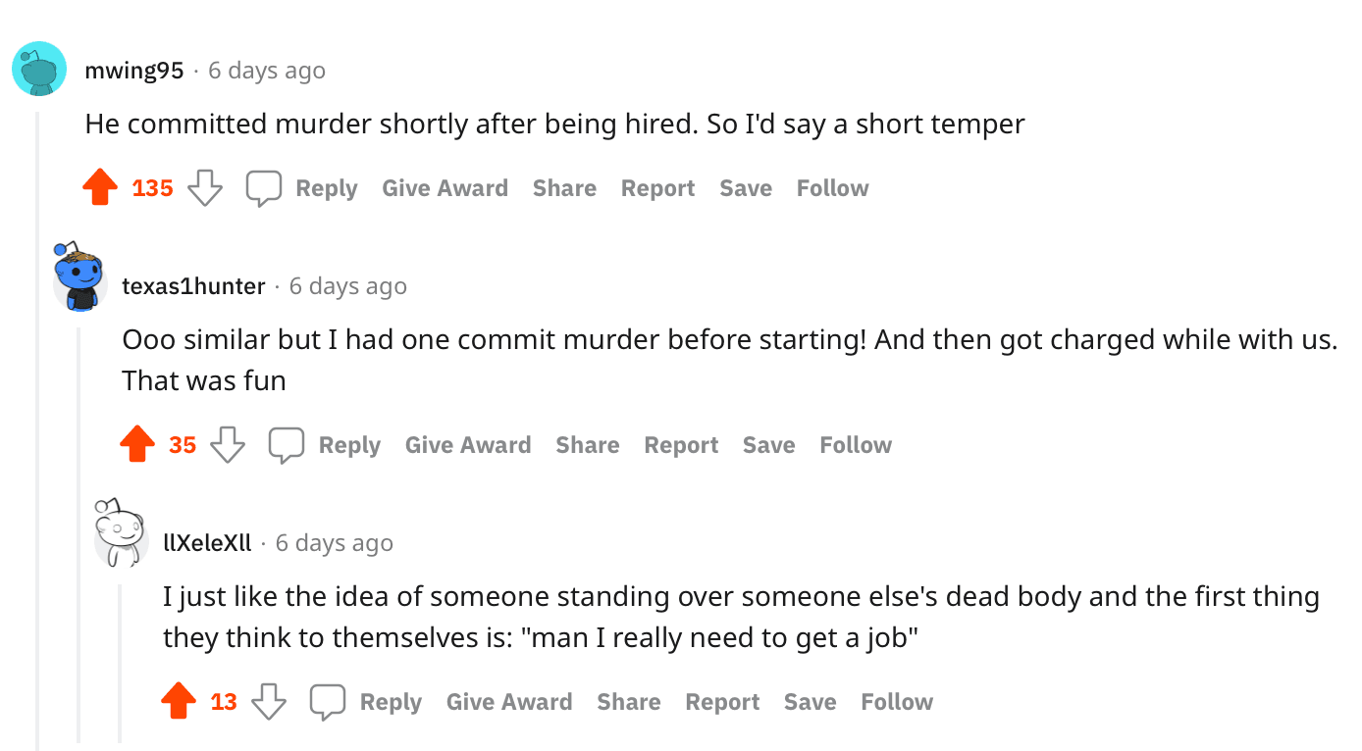The width and height of the screenshot is (1362, 751).
Task: Open mwing95's user profile link
Action: tap(134, 71)
